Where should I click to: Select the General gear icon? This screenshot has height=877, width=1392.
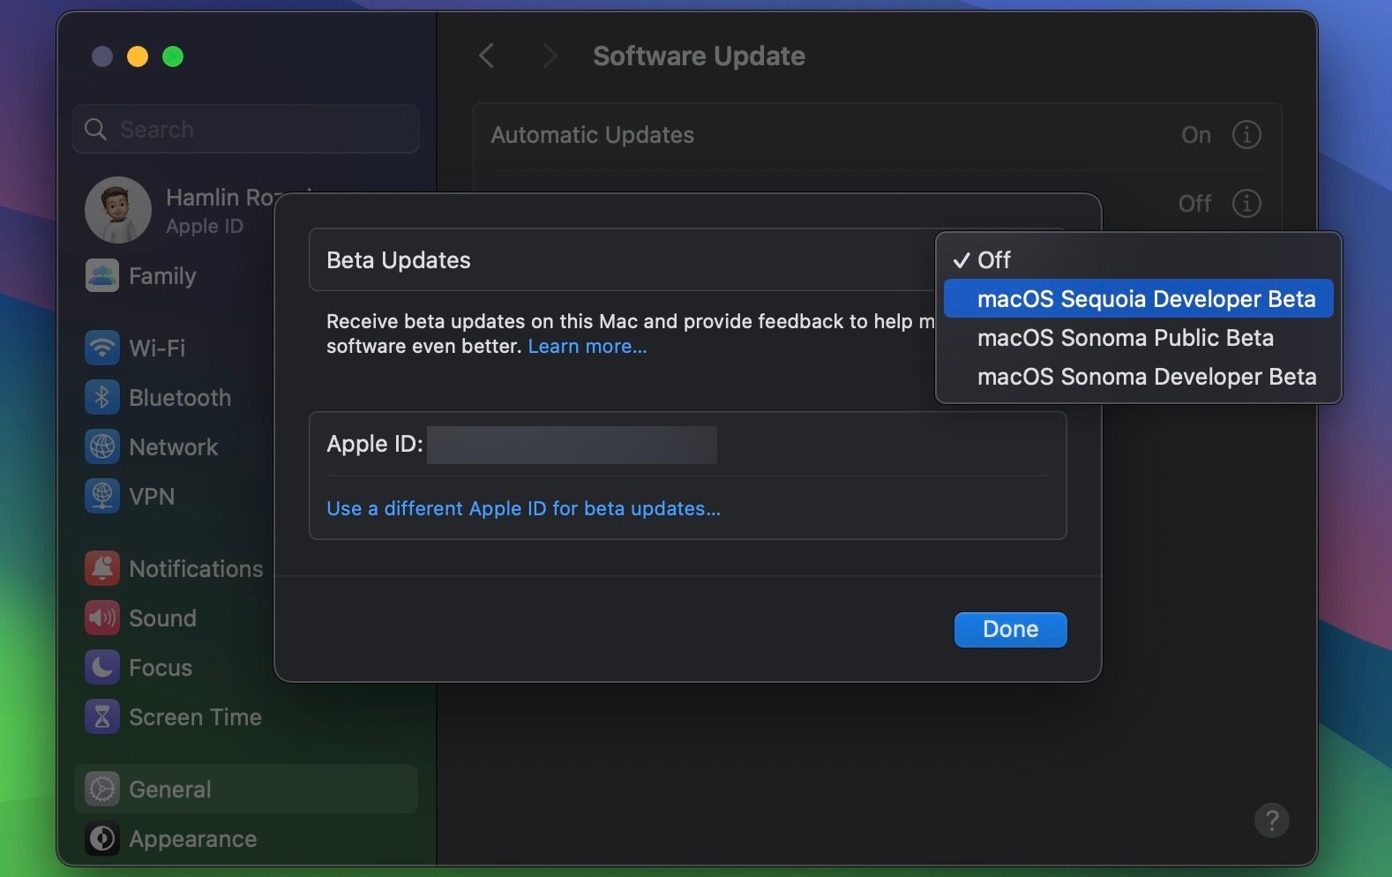102,789
